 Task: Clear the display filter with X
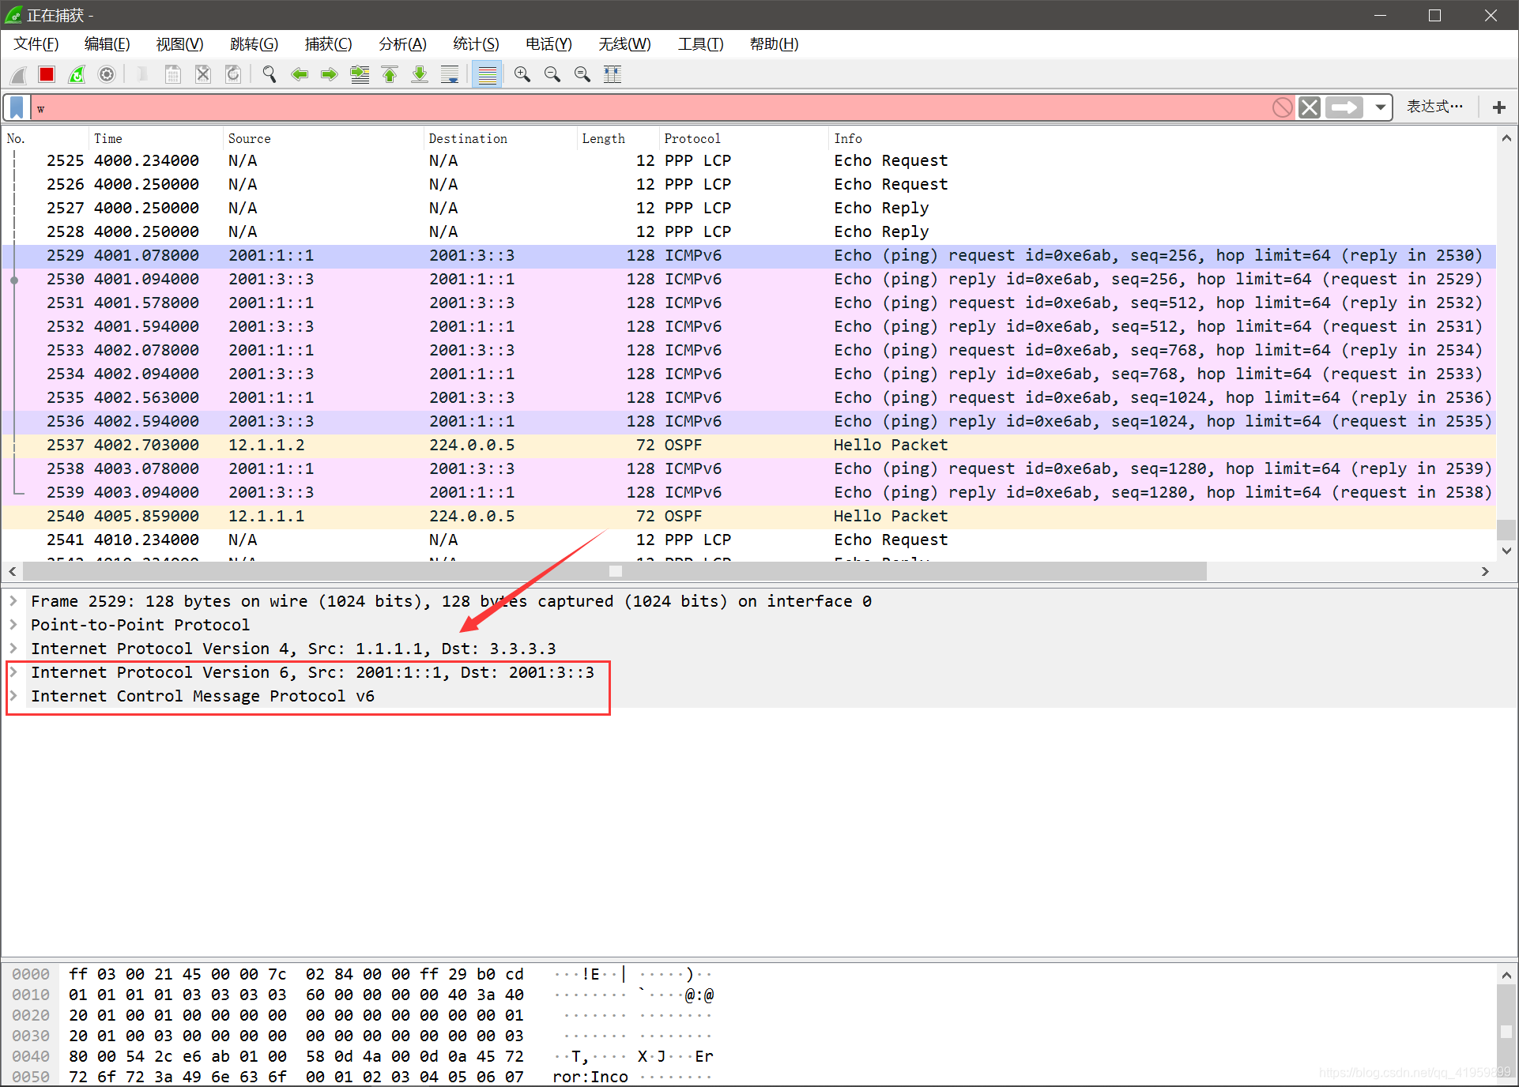pos(1310,107)
